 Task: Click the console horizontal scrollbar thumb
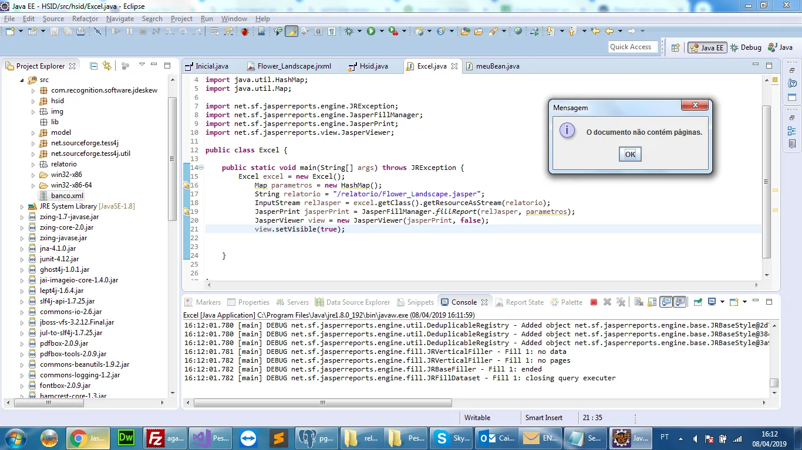(x=323, y=403)
